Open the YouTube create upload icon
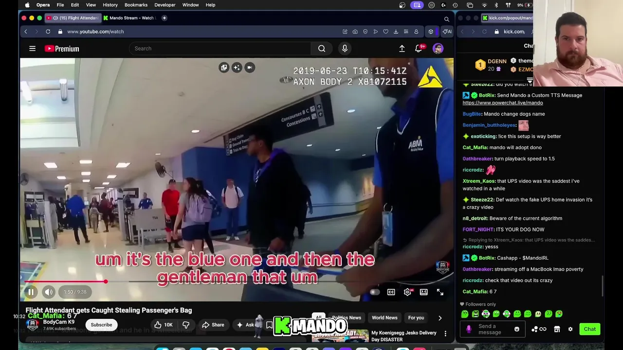Screen dimensions: 623x350 [x=402, y=49]
